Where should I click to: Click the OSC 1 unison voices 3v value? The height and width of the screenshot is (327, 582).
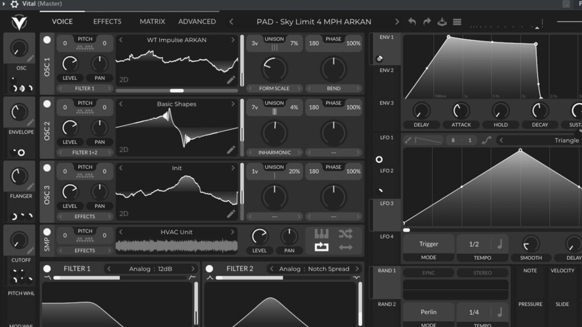[255, 43]
